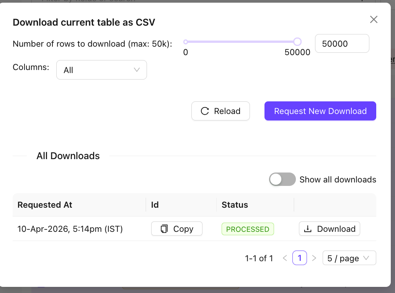Go to the previous downloads page
The width and height of the screenshot is (395, 293).
pos(285,258)
